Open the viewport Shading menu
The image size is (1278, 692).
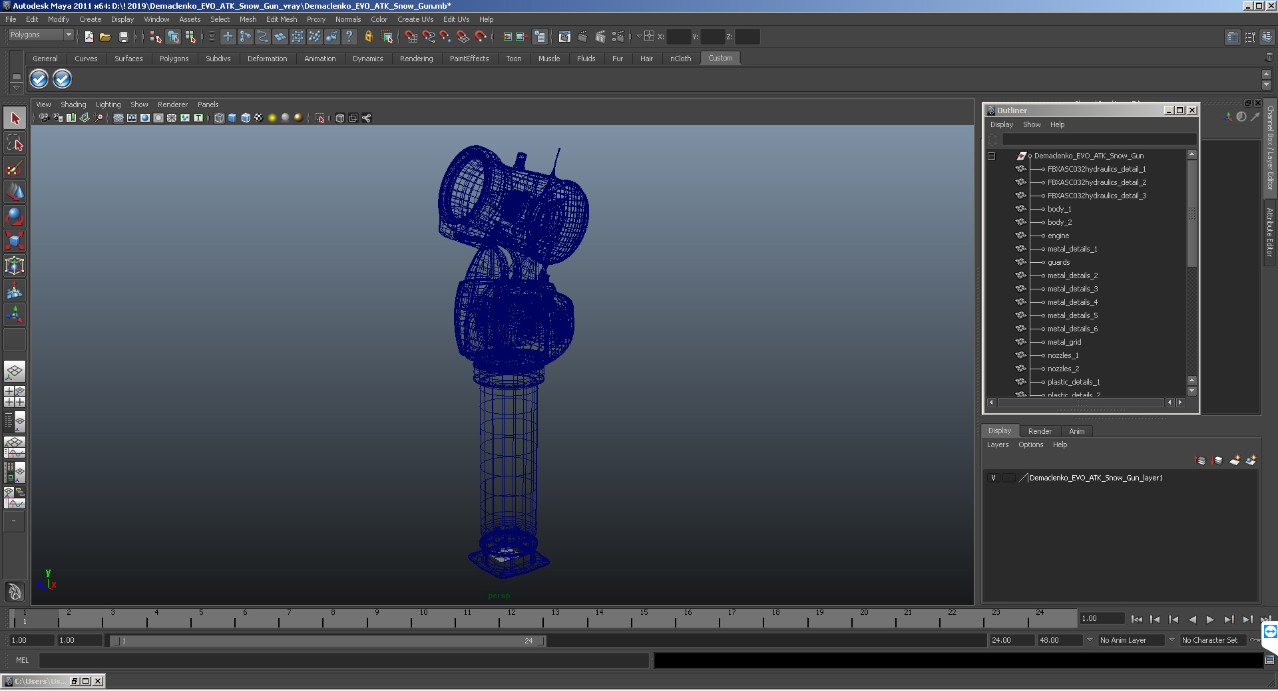pos(73,104)
